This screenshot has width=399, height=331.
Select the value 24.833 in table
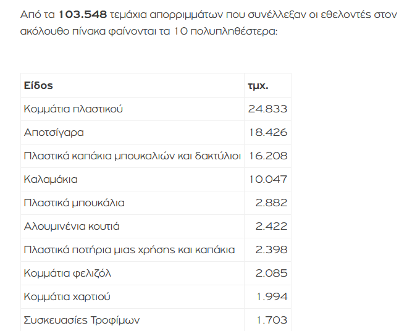coord(267,109)
